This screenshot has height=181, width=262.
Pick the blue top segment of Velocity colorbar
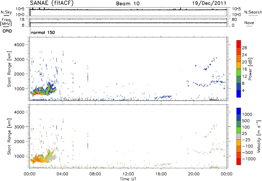click(x=239, y=111)
